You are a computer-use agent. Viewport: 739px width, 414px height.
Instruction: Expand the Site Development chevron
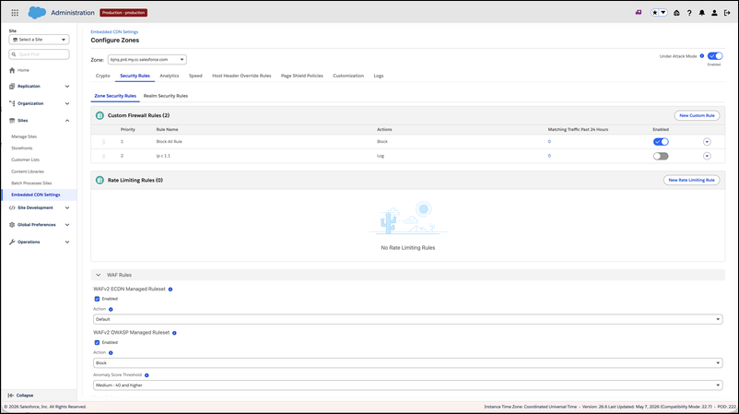click(x=67, y=207)
